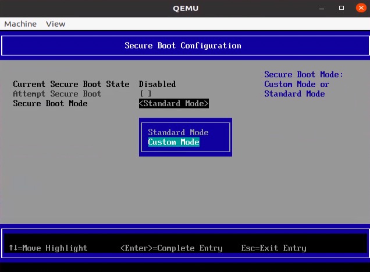Maximize the QEMU window
This screenshot has height=272, width=370.
pyautogui.click(x=341, y=8)
